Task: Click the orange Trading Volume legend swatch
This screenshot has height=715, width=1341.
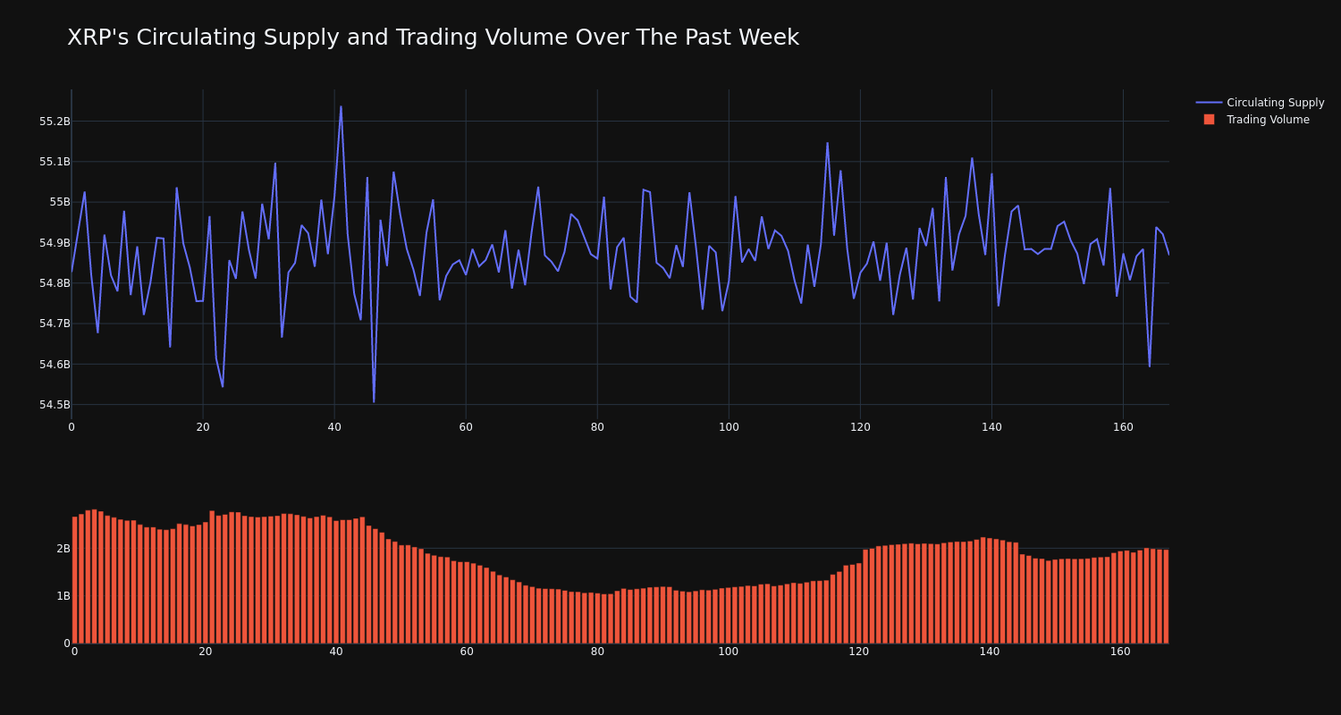Action: (1209, 120)
